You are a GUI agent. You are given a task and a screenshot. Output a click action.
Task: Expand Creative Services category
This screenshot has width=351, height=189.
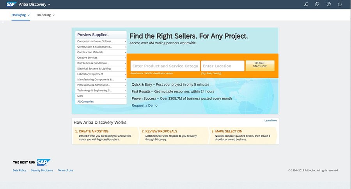tap(101, 58)
